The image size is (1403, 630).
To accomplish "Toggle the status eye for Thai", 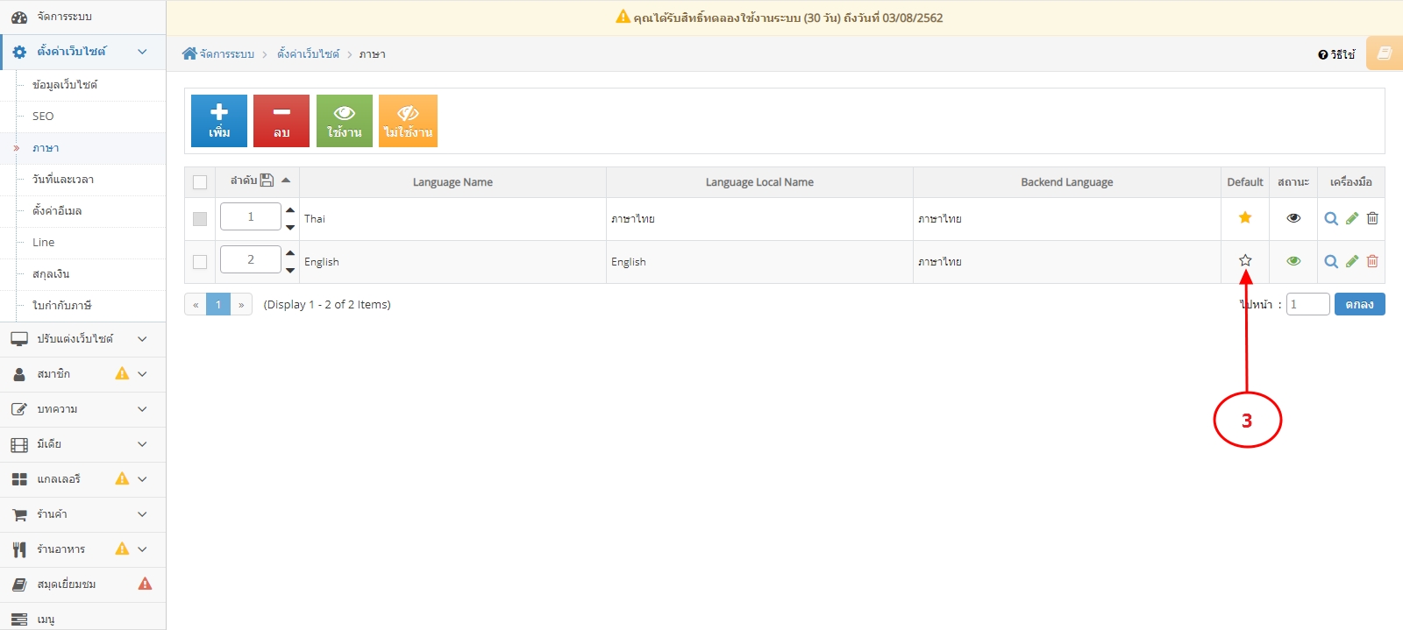I will (x=1293, y=218).
